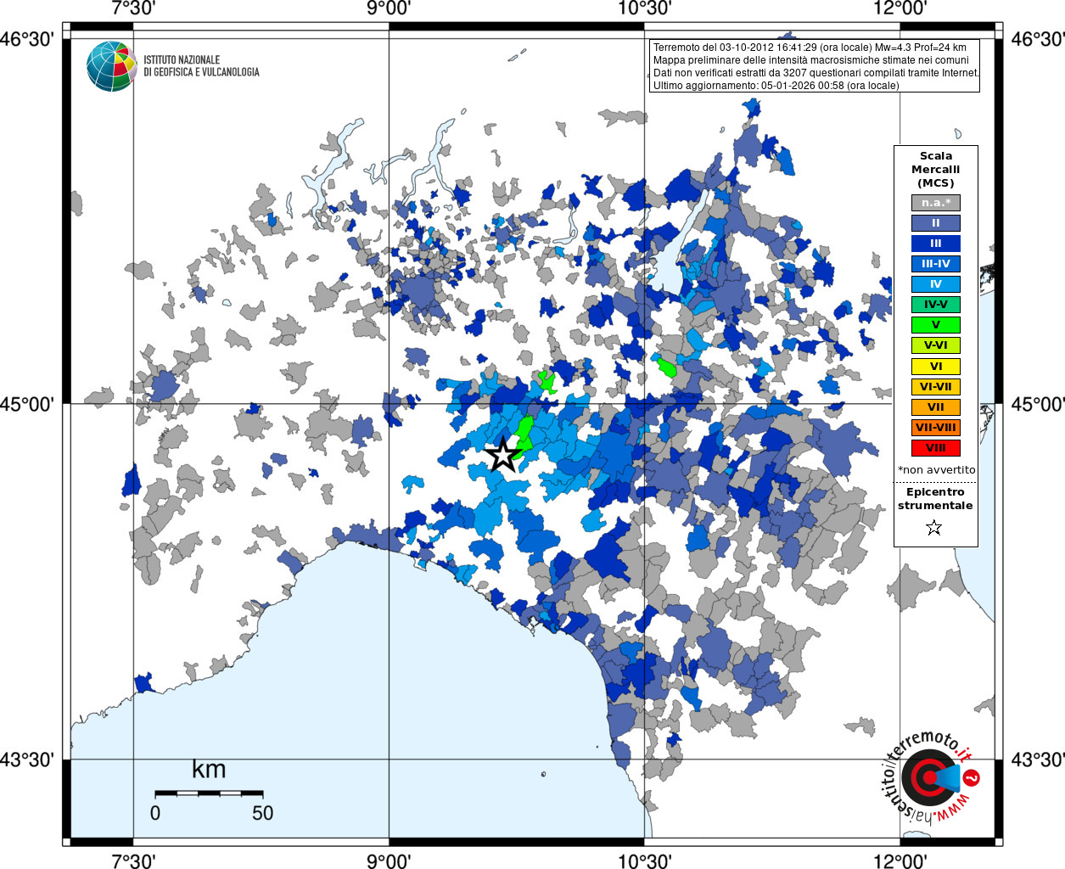Viewport: 1065px width, 869px height.
Task: Click the green V legend swatch
Action: tap(936, 325)
